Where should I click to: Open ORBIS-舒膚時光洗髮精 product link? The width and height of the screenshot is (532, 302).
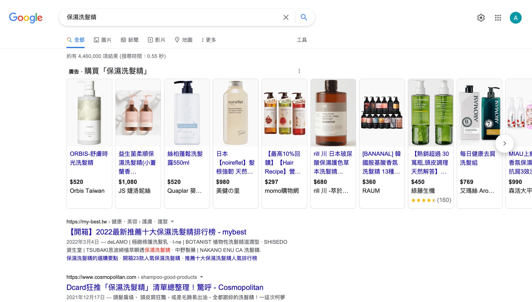coord(89,158)
